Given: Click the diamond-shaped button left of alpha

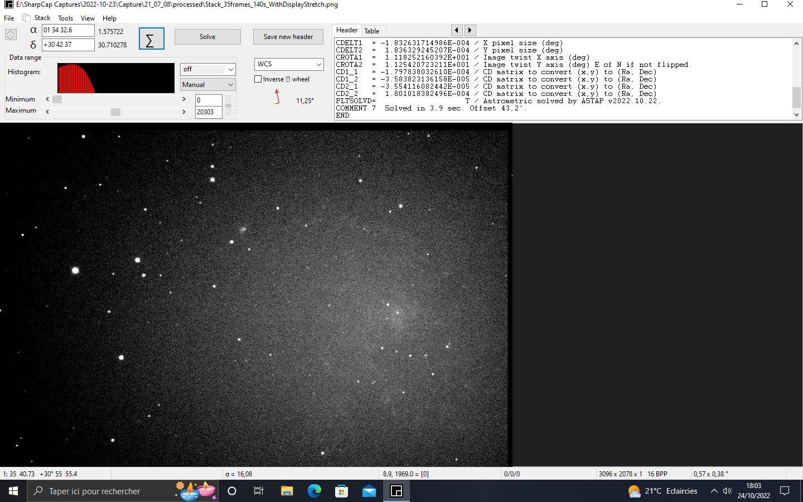Looking at the screenshot, I should (11, 35).
